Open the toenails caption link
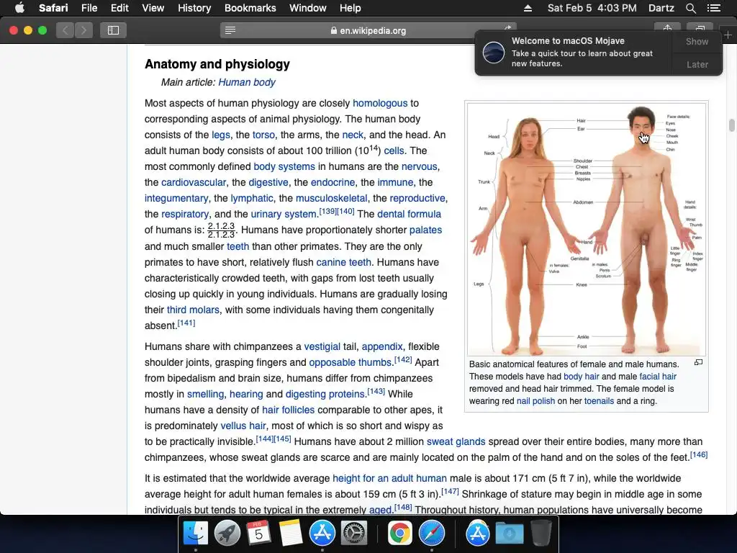This screenshot has height=553, width=737. click(x=599, y=401)
